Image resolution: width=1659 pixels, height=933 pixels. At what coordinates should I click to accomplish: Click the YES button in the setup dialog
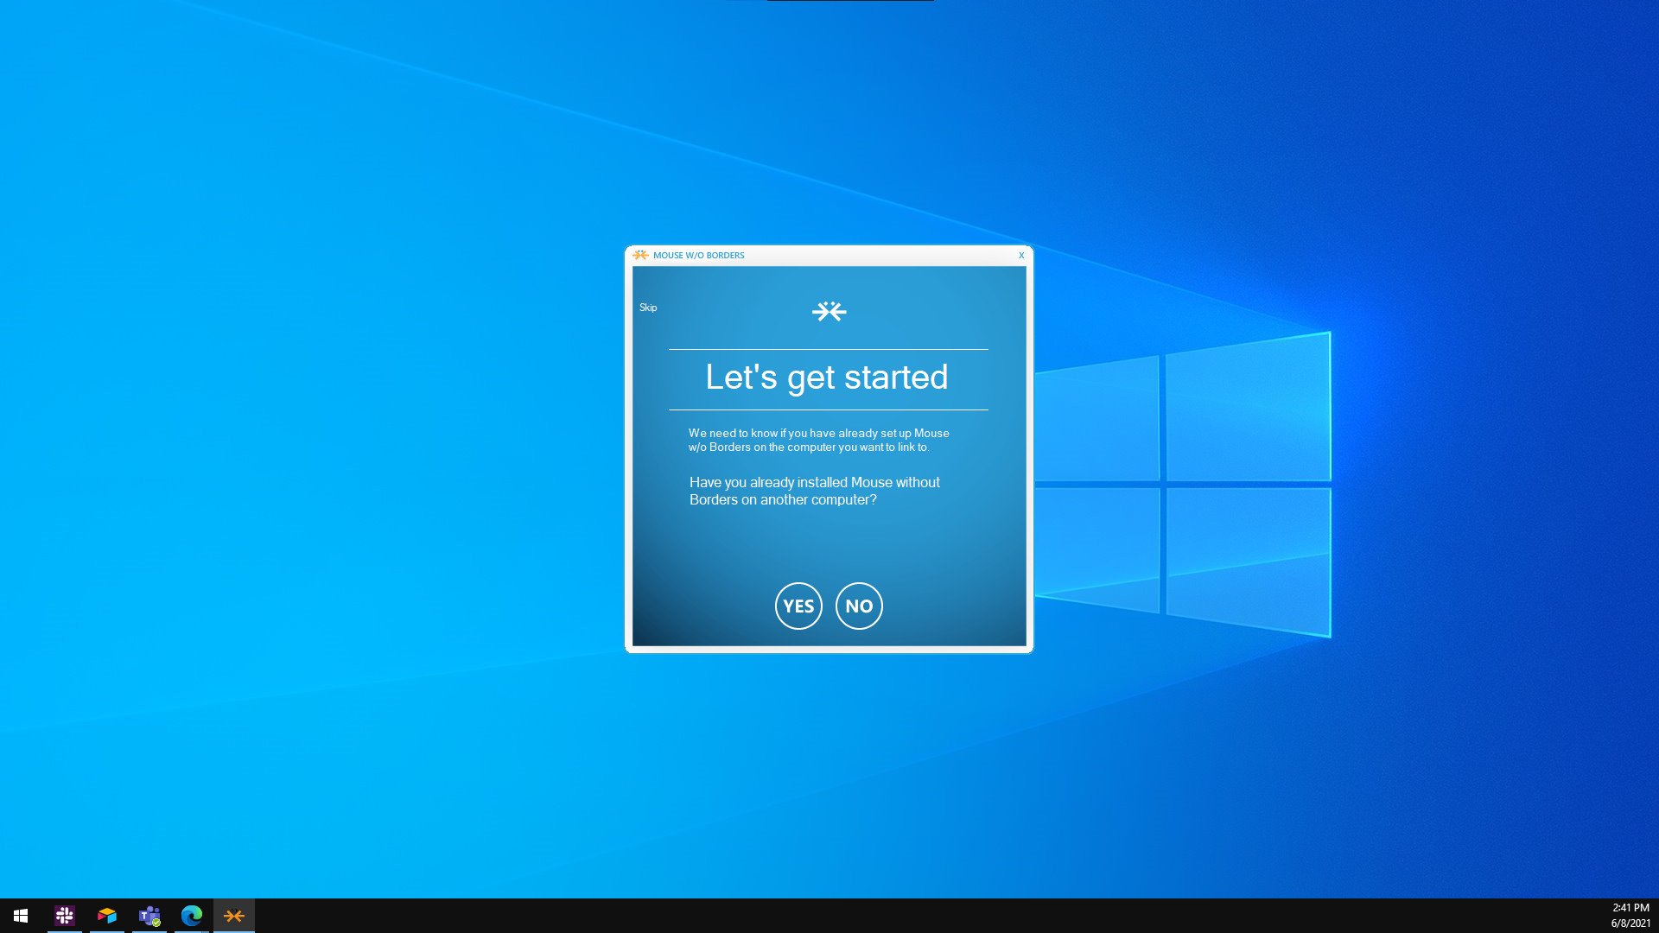click(x=798, y=606)
